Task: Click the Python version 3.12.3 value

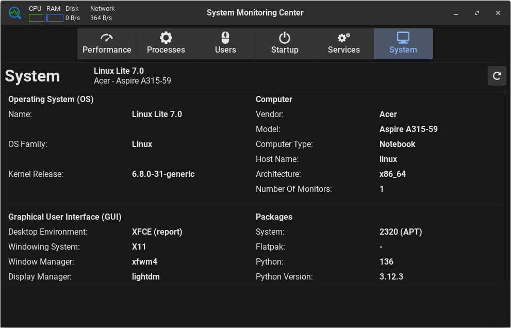Action: (x=391, y=277)
